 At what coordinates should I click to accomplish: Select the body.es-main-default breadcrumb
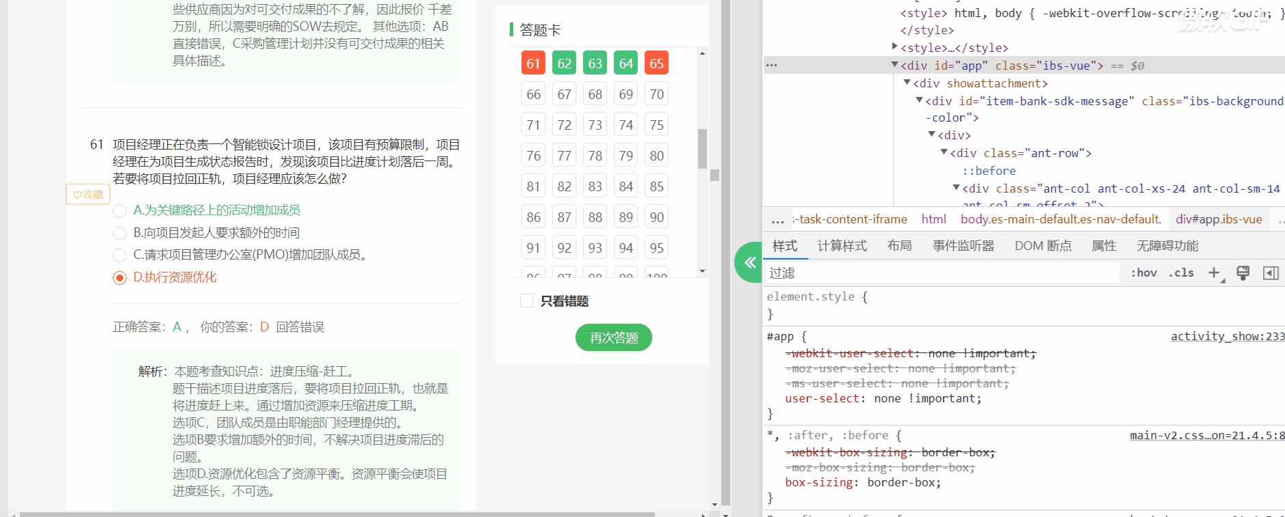click(x=1061, y=219)
